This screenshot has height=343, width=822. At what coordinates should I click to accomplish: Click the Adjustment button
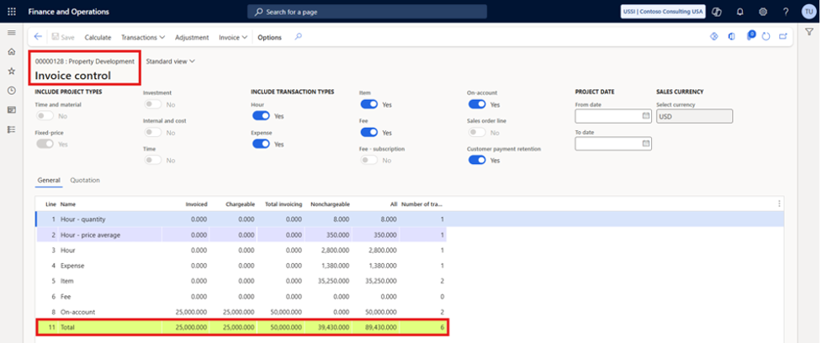[192, 37]
